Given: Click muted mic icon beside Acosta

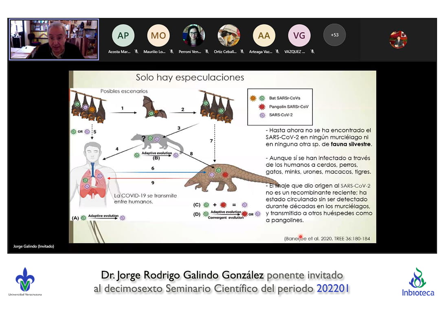Looking at the screenshot, I should click(x=136, y=52).
